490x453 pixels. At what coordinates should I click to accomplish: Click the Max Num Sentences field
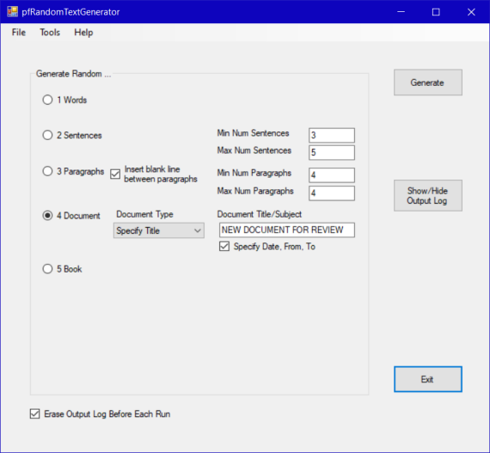pyautogui.click(x=332, y=152)
